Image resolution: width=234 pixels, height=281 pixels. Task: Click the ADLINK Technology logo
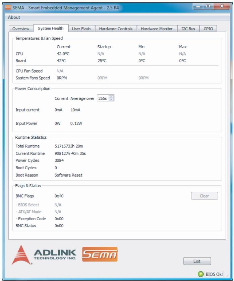point(44,255)
